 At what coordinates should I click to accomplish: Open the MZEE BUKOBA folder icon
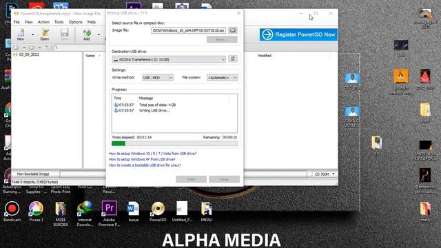(61, 214)
